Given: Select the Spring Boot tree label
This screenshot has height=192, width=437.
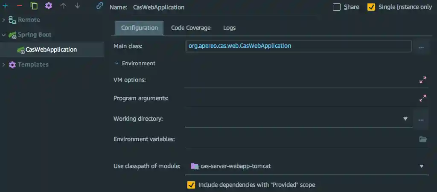Looking at the screenshot, I should [x=35, y=35].
